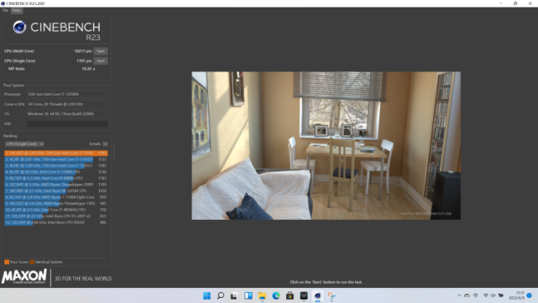Screen dimensions: 538x303
Task: Open the Help menu
Action: click(16, 10)
